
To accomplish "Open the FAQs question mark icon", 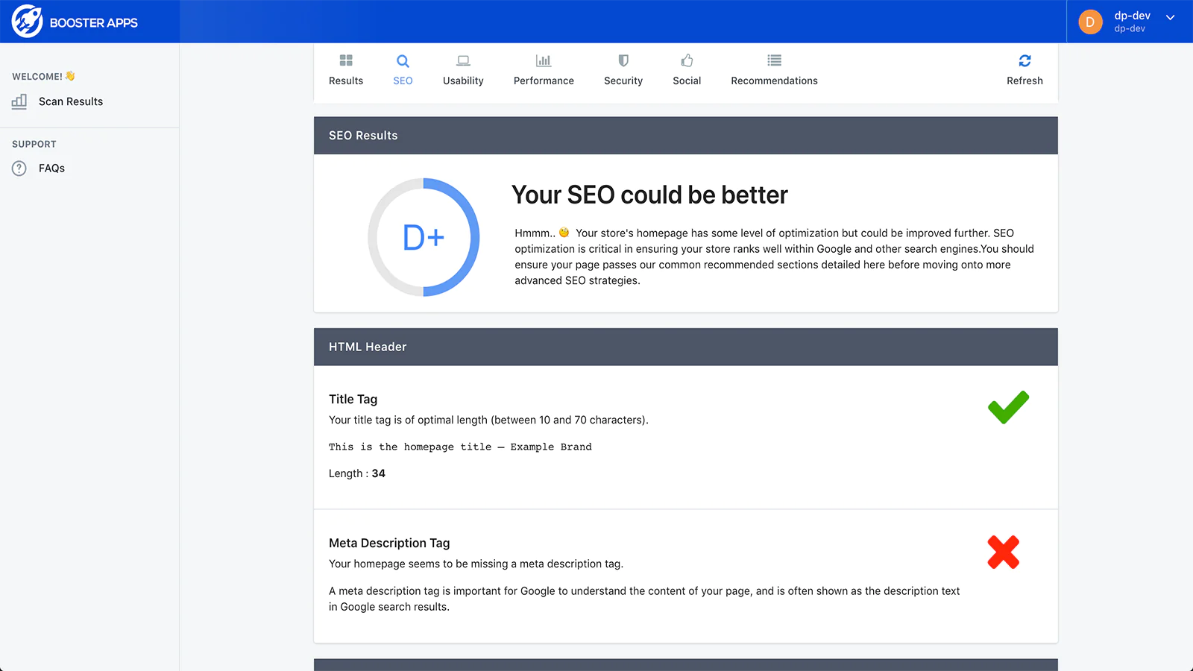I will tap(19, 168).
